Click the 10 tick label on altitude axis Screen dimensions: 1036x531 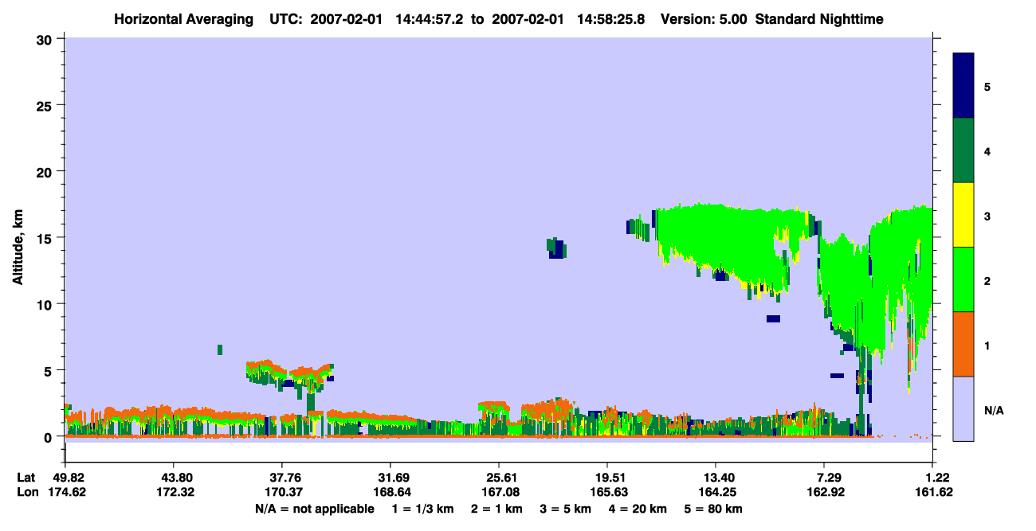[45, 304]
